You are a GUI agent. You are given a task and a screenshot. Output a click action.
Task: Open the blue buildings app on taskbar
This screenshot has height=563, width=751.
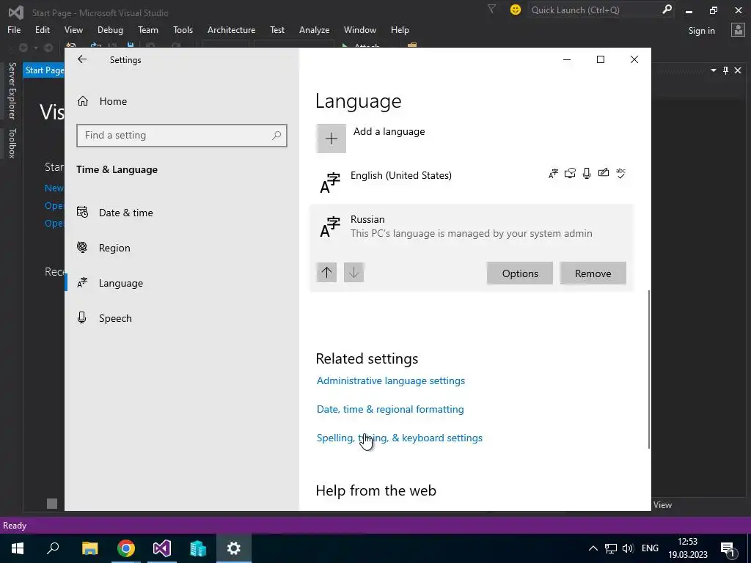click(x=198, y=548)
